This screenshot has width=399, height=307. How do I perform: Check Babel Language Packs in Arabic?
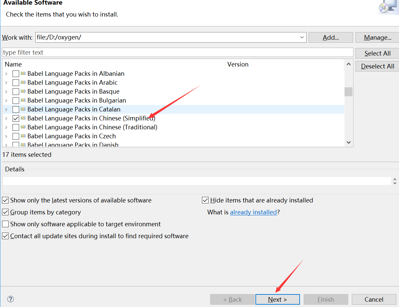pos(16,83)
